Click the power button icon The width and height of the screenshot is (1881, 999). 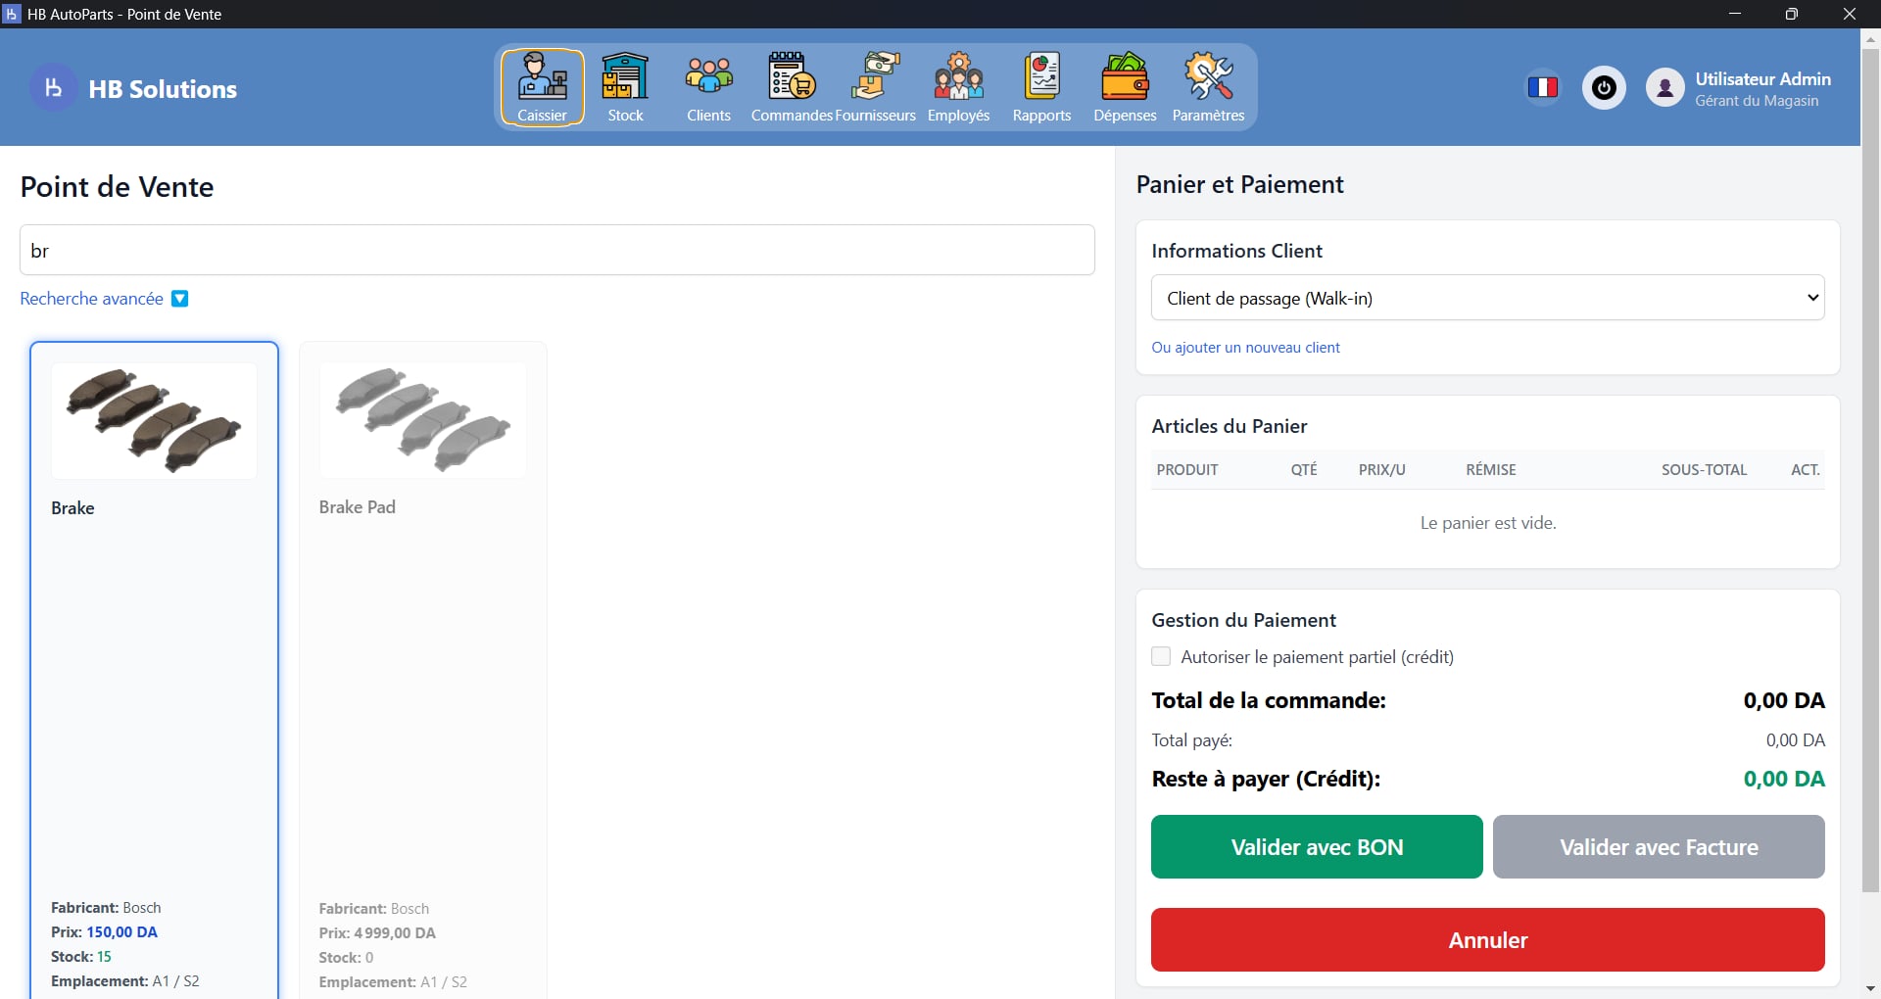pos(1604,87)
